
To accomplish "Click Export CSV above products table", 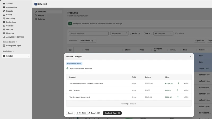I will (200, 41).
